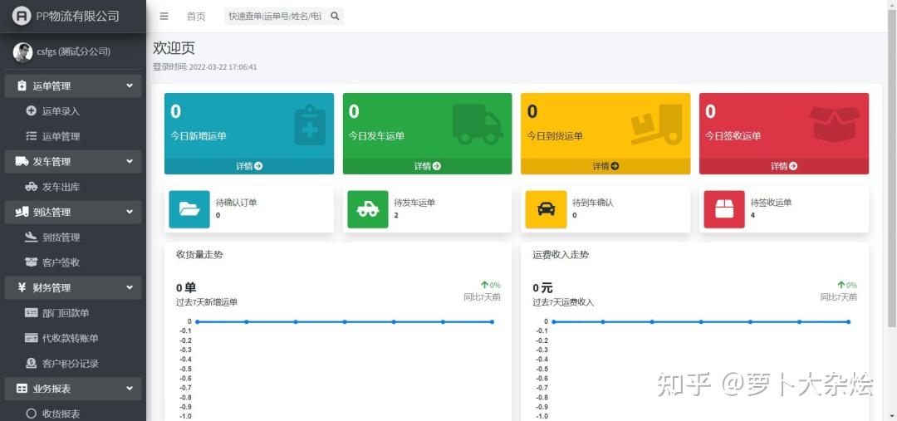This screenshot has height=421, width=897.
Task: Open the 部门回款单 menu item
Action: click(x=72, y=312)
